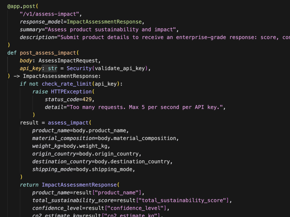Viewport: 290px width, 217px height.
Task: Click the raise keyword
Action: (40, 91)
